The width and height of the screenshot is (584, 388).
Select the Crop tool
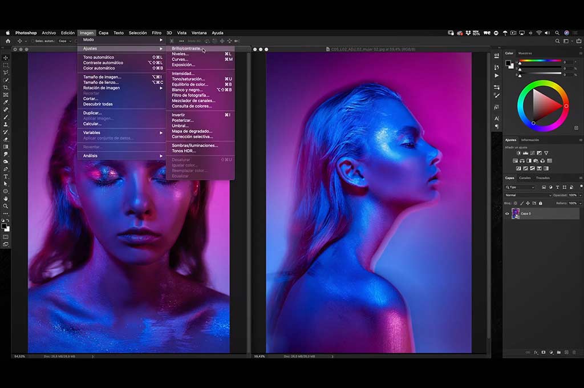click(x=6, y=87)
